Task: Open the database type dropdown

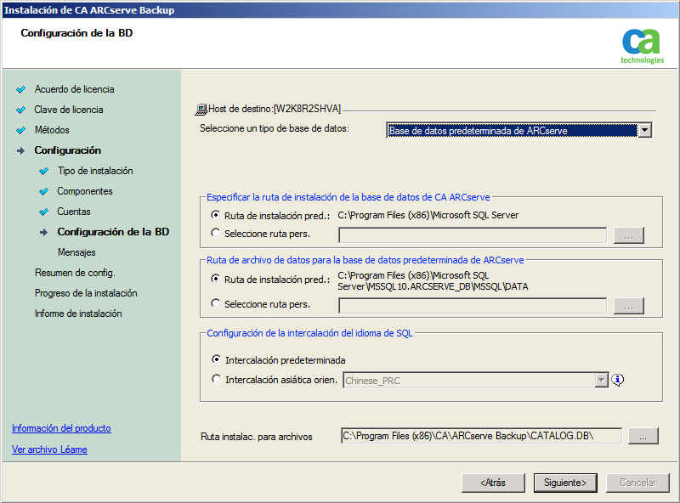Action: point(644,130)
